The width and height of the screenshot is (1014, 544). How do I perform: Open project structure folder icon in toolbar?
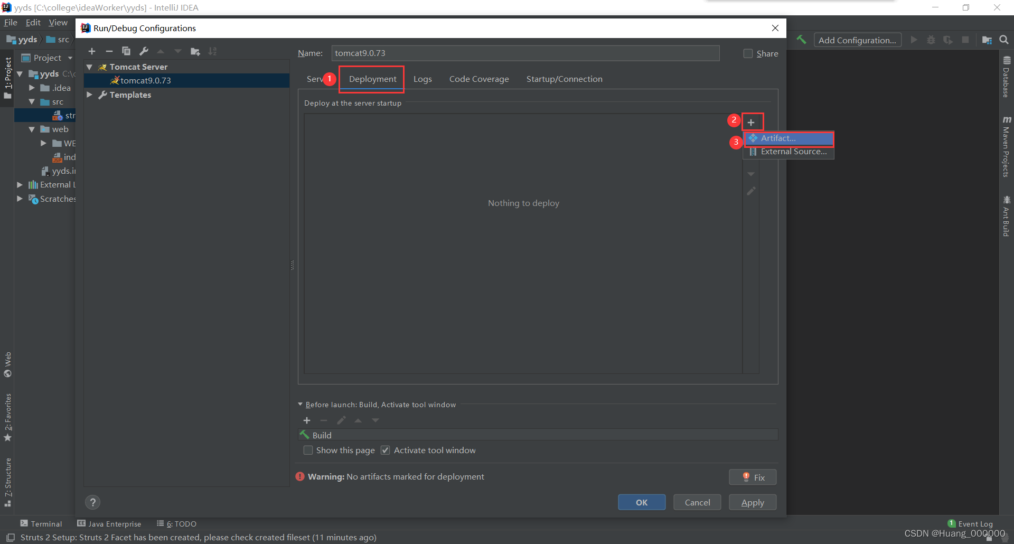987,40
